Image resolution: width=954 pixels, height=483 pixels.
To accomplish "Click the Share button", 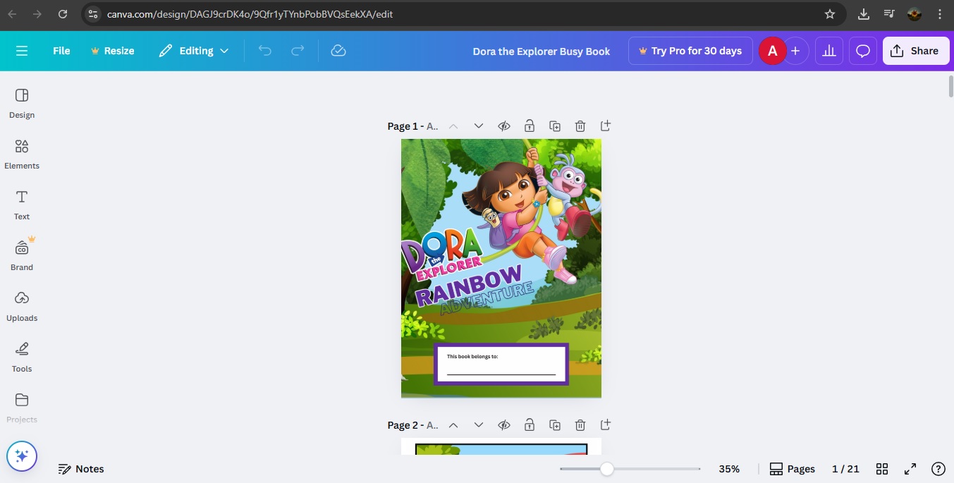I will pos(915,51).
